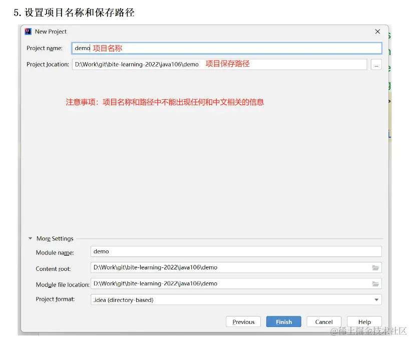
Task: Click the Content root path field
Action: pyautogui.click(x=236, y=267)
